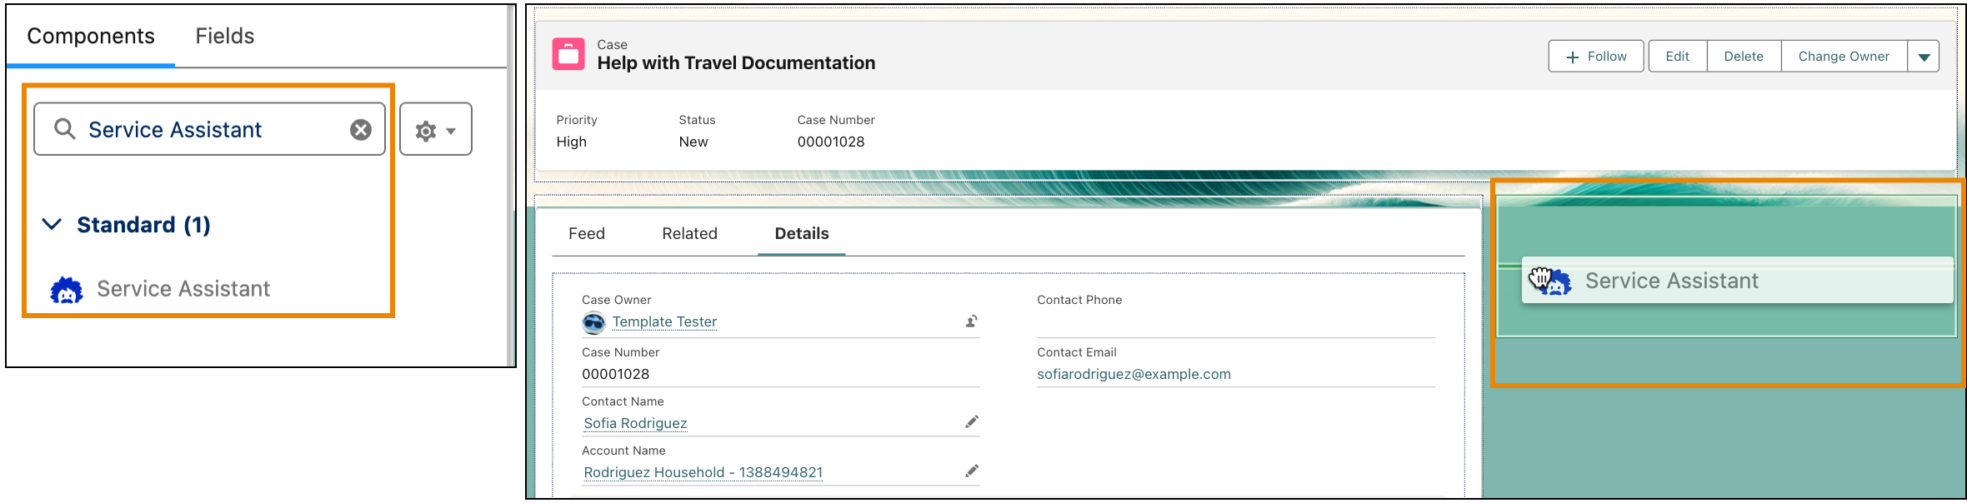Switch to the Fields tab

[224, 36]
